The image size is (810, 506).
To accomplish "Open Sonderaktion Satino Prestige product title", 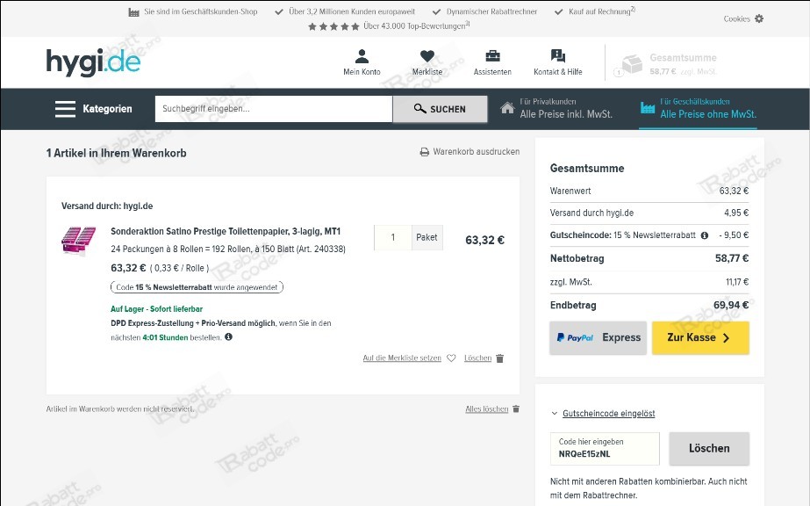I will coord(226,232).
